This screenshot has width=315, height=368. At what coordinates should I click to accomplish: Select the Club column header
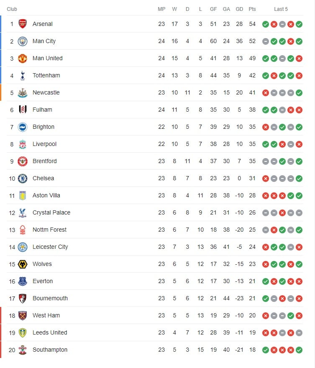point(12,9)
